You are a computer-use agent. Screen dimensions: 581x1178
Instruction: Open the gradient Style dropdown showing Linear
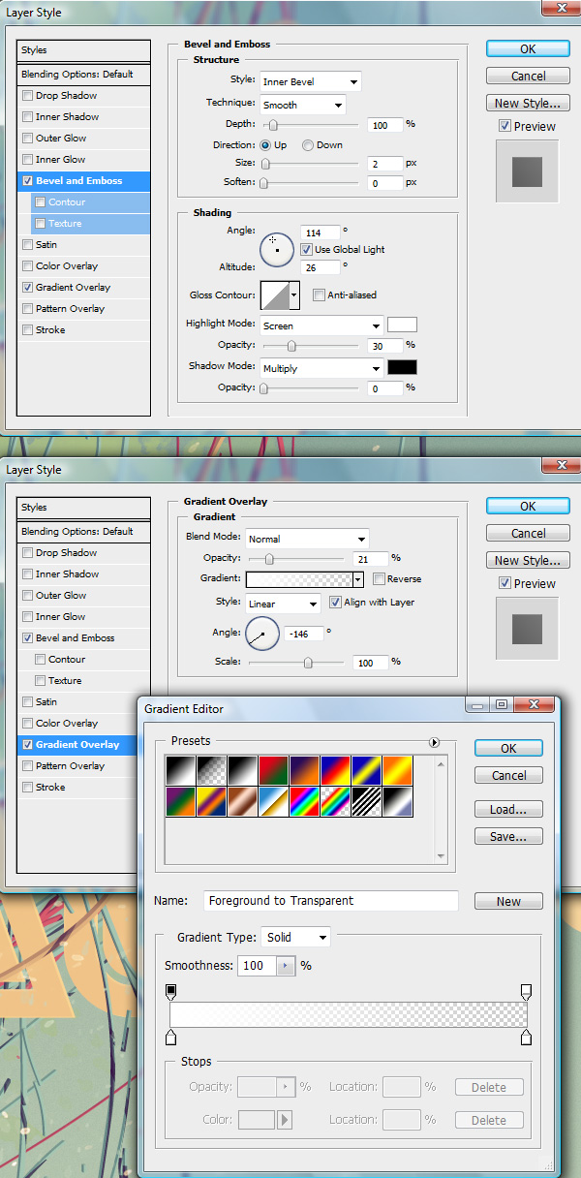click(x=283, y=604)
